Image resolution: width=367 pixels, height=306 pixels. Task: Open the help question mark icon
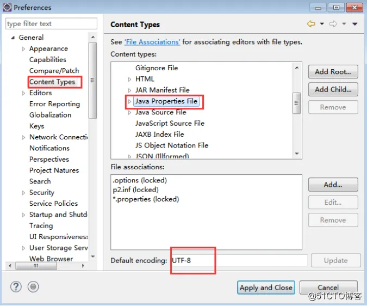[16, 287]
